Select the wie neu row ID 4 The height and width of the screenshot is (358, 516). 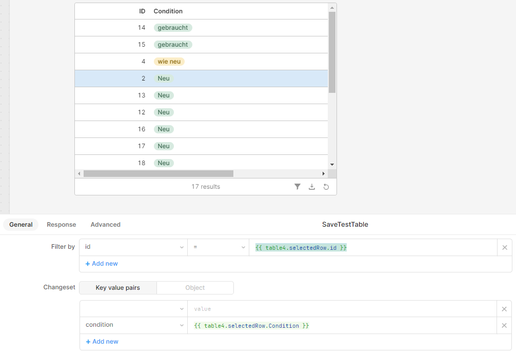click(201, 62)
